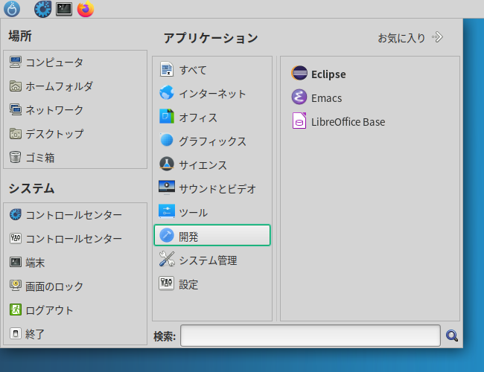Launch LibreOffice Base application

click(338, 121)
